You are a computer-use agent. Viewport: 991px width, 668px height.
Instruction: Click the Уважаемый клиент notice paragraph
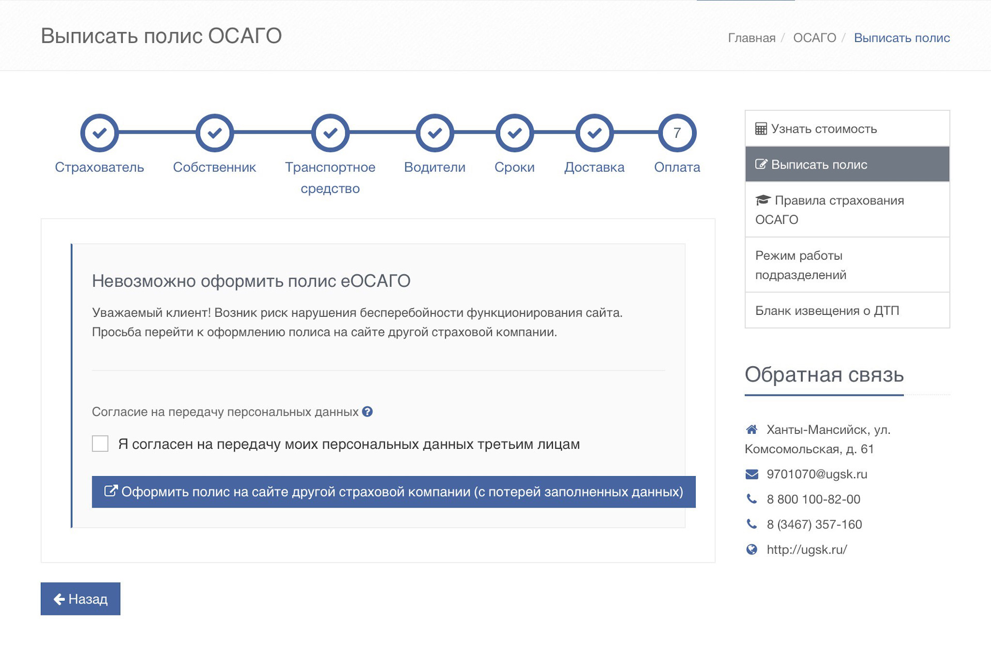(x=357, y=322)
